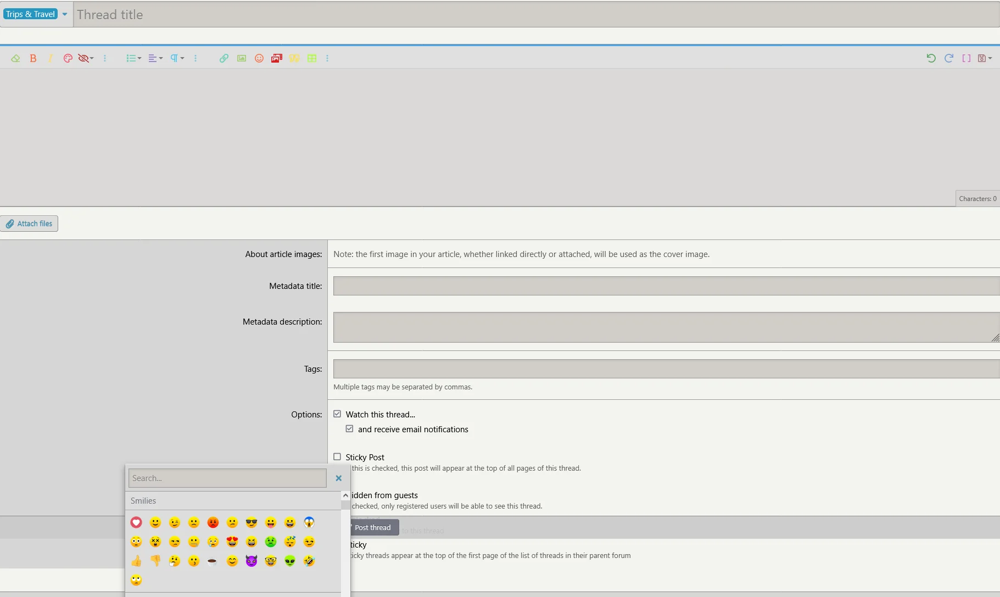Screen dimensions: 1000x597
Task: Click the remove formatting eraser icon
Action: click(x=15, y=58)
